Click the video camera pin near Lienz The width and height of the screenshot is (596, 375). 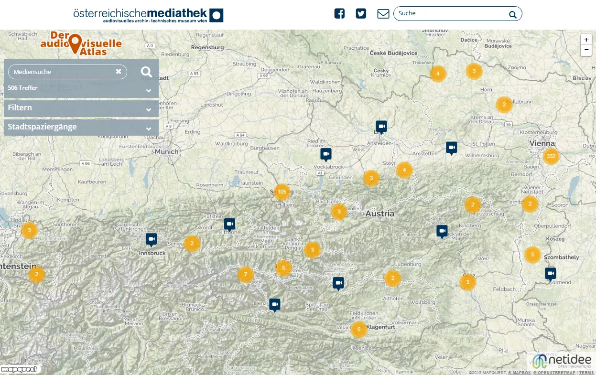point(274,304)
